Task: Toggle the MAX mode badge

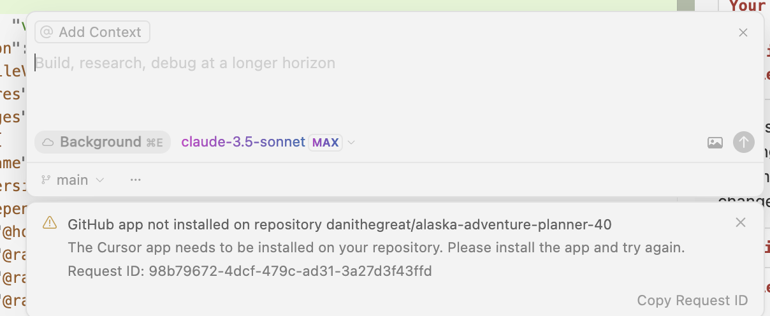Action: [326, 142]
